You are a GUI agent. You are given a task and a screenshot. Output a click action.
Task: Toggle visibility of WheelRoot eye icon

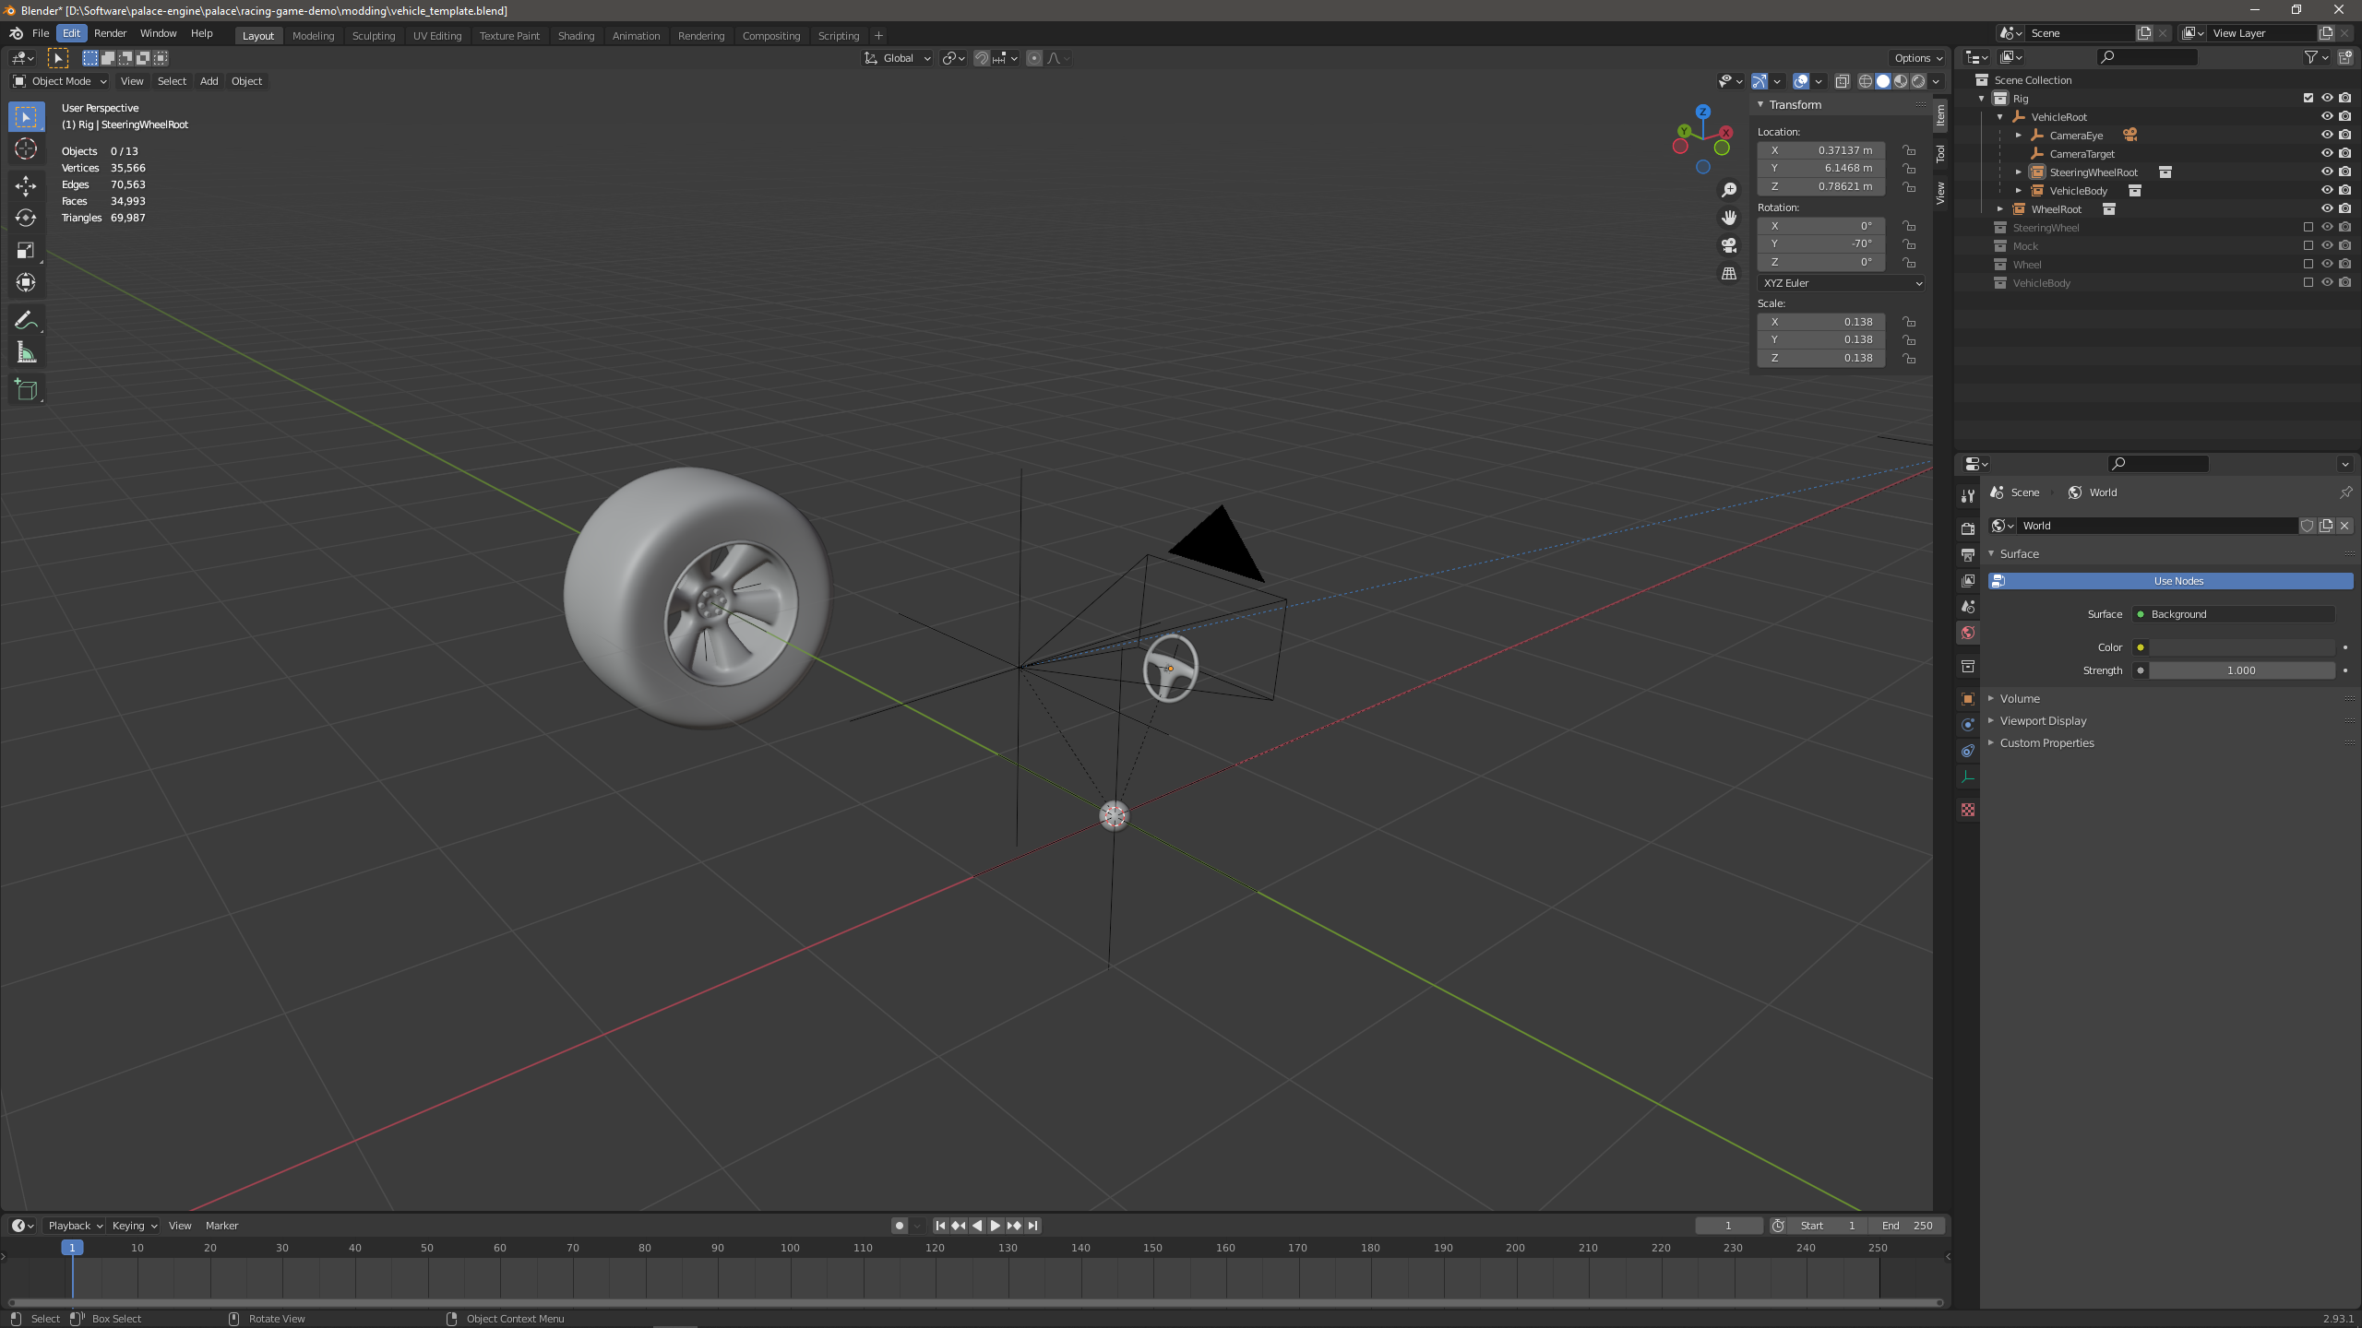2327,209
